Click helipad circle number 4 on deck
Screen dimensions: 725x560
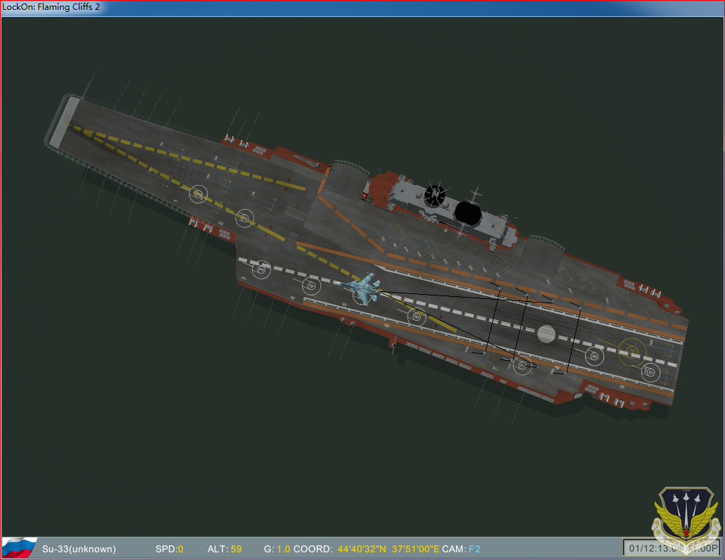[x=311, y=286]
